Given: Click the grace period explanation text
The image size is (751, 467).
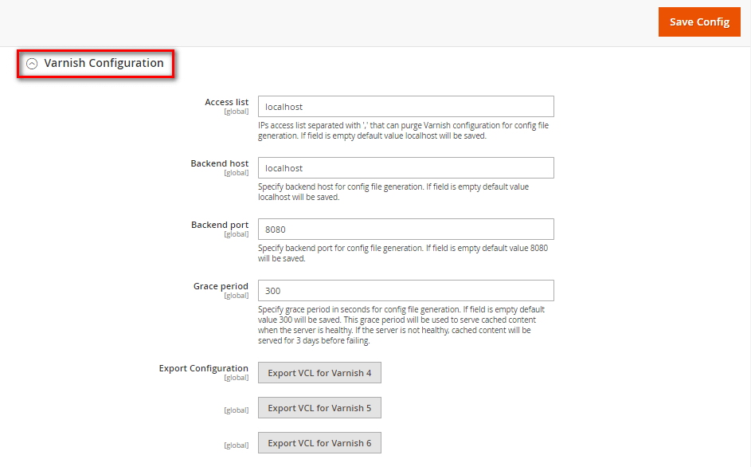Looking at the screenshot, I should [401, 325].
